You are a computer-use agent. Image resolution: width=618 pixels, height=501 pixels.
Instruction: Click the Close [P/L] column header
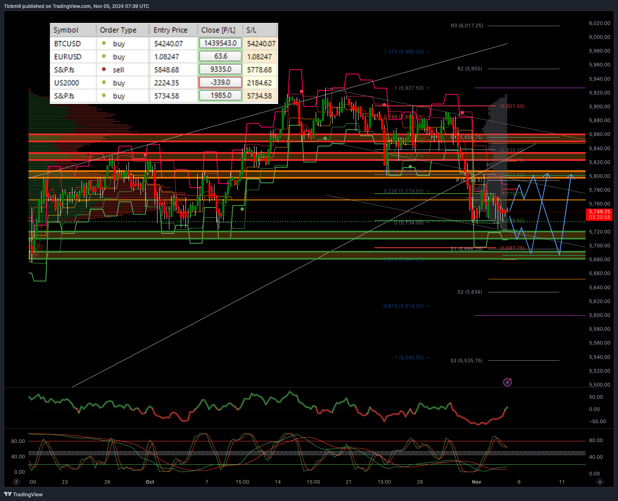click(x=220, y=30)
